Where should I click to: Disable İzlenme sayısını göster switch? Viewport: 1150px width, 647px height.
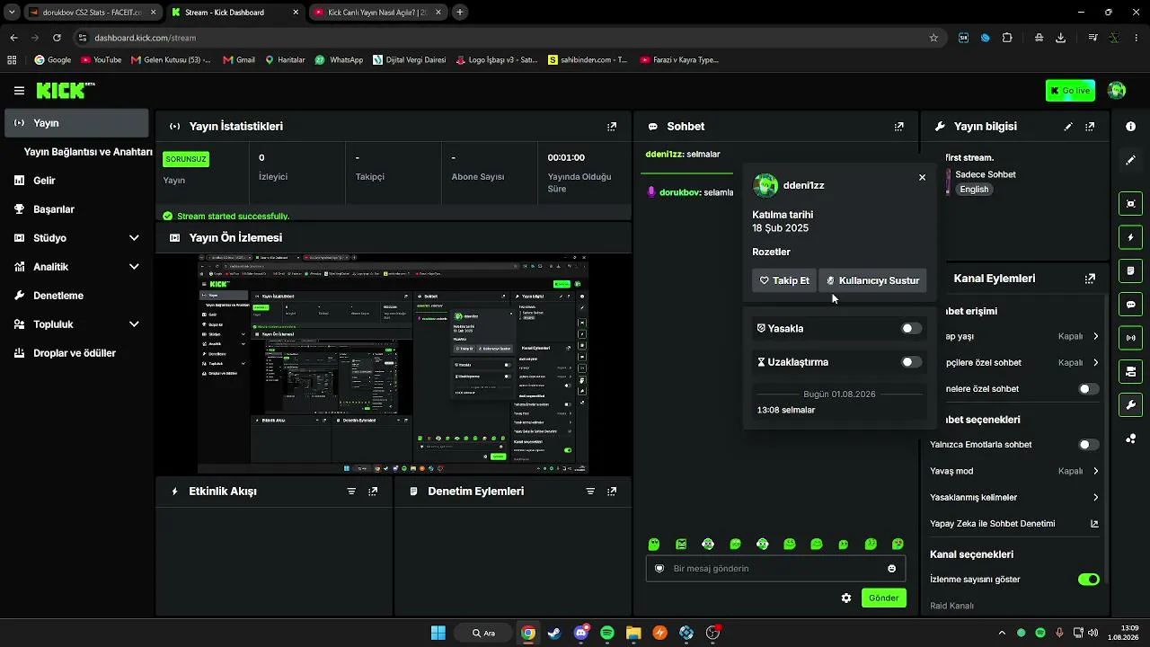tap(1089, 580)
